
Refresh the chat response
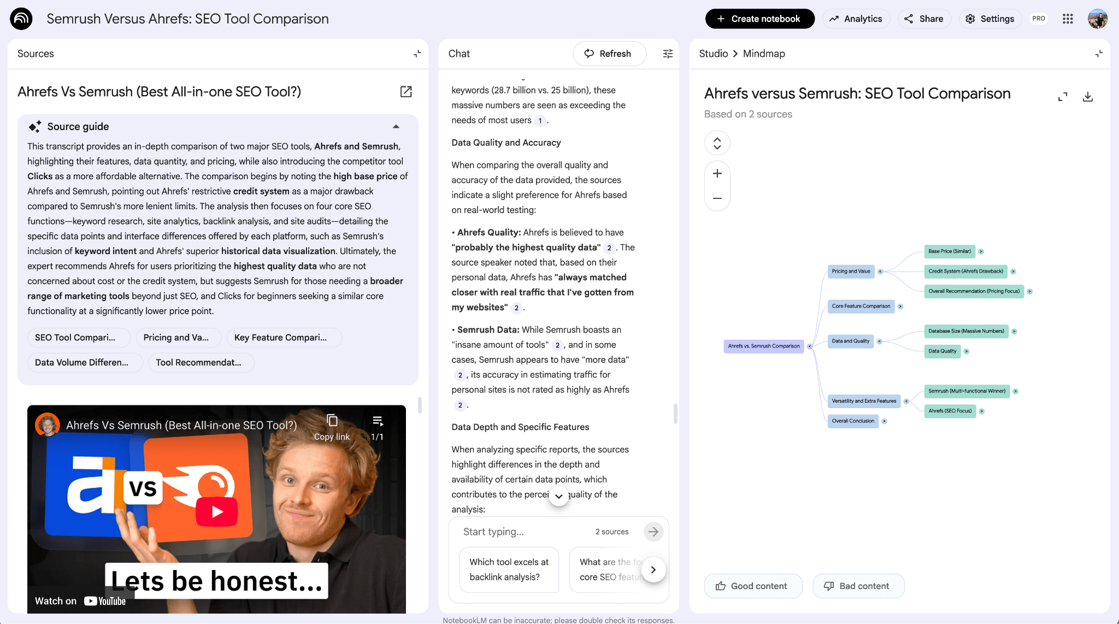pyautogui.click(x=609, y=54)
